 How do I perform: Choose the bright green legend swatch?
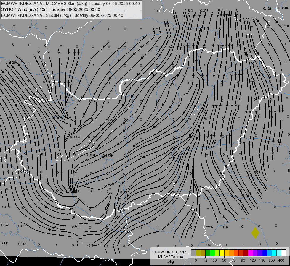tap(212, 253)
